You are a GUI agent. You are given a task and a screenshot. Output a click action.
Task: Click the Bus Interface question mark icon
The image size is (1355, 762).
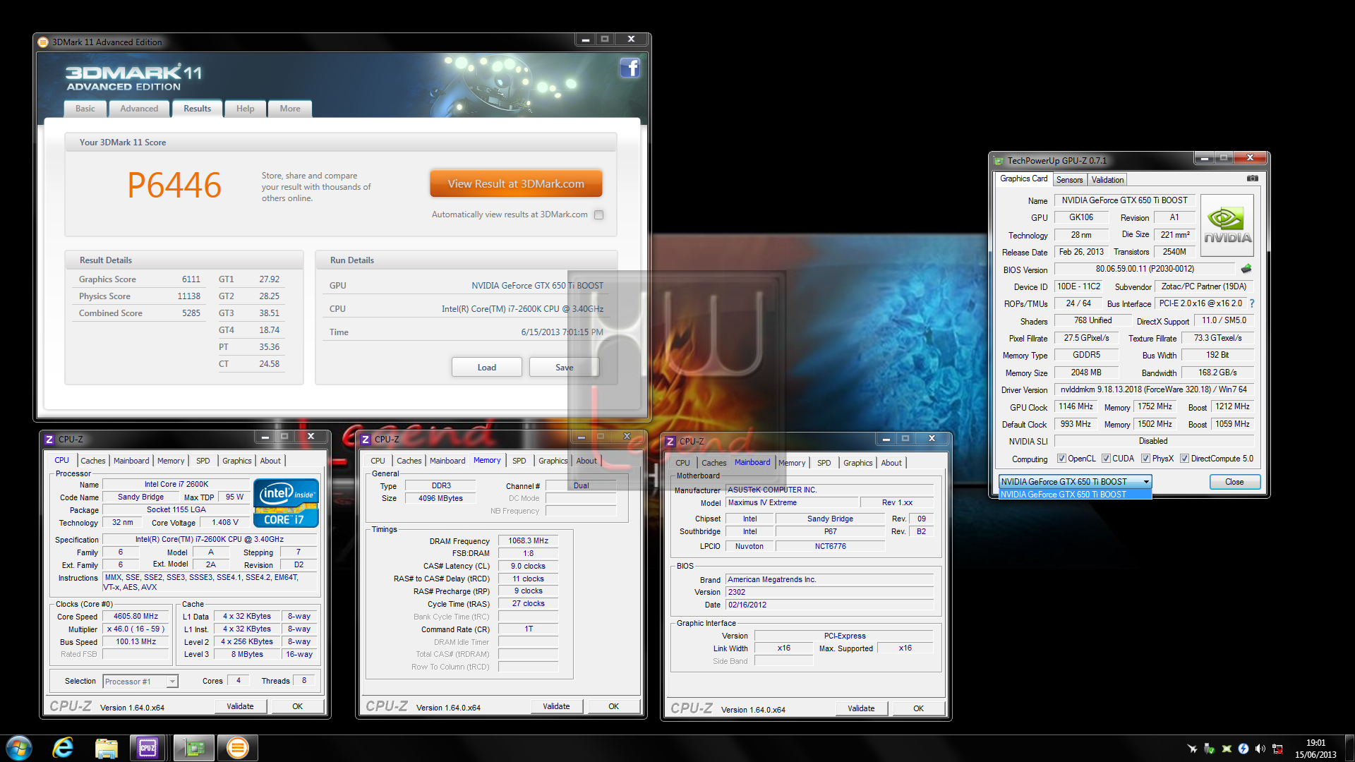(x=1252, y=303)
